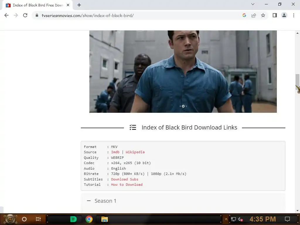Collapse the Season 1 section
This screenshot has width=300, height=225.
89,201
